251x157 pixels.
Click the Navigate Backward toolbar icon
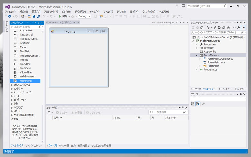point(10,16)
